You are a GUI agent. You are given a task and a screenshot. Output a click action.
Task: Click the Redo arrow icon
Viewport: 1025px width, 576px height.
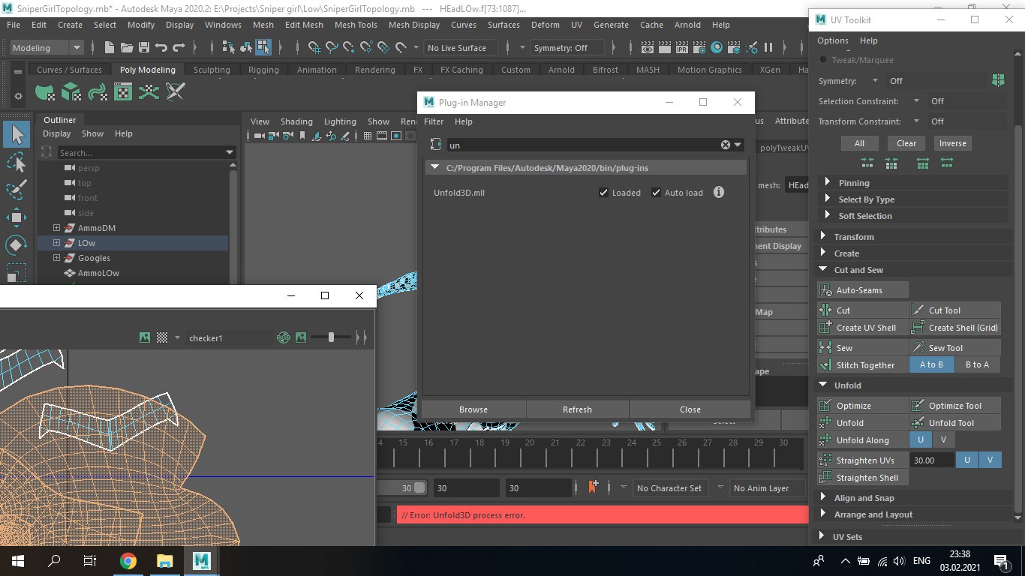coord(179,48)
